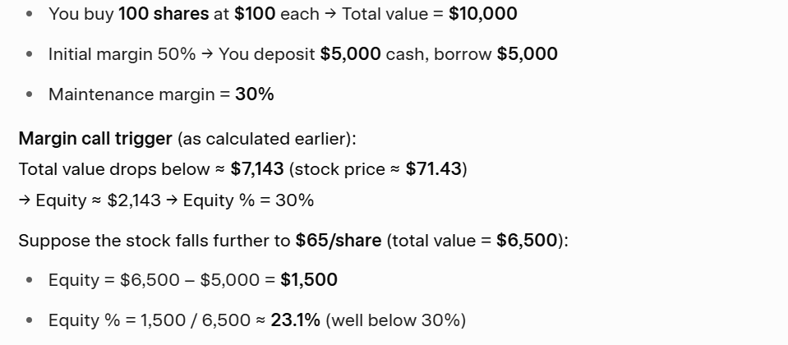The height and width of the screenshot is (345, 788).
Task: Click the bold "$65/share" text
Action: tap(339, 241)
